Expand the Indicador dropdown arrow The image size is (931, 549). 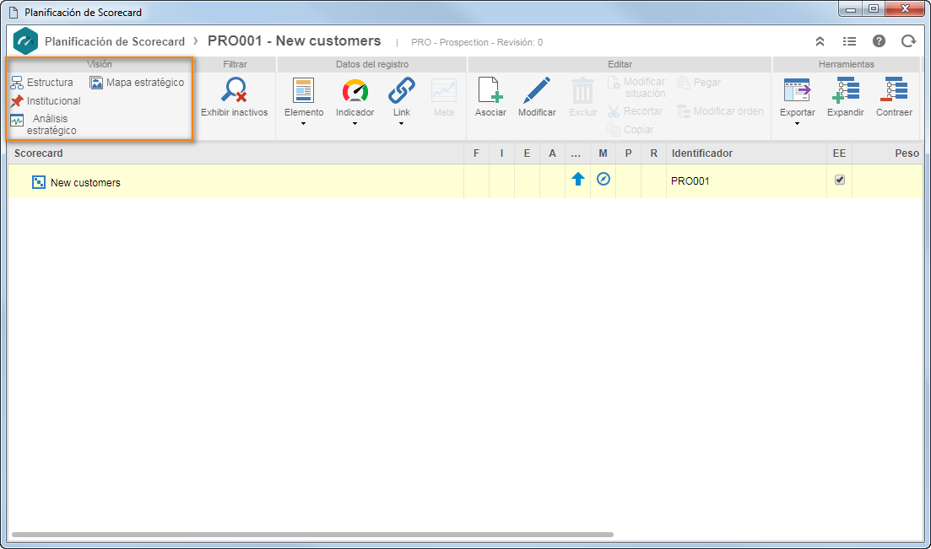(x=355, y=124)
